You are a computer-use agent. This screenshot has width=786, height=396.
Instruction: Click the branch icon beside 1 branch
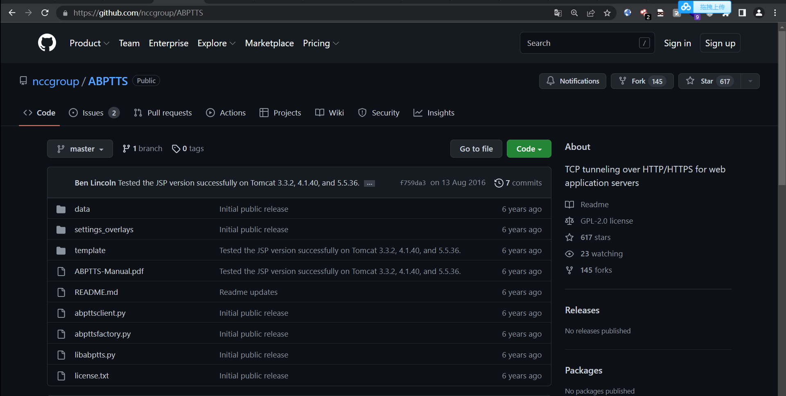click(126, 149)
